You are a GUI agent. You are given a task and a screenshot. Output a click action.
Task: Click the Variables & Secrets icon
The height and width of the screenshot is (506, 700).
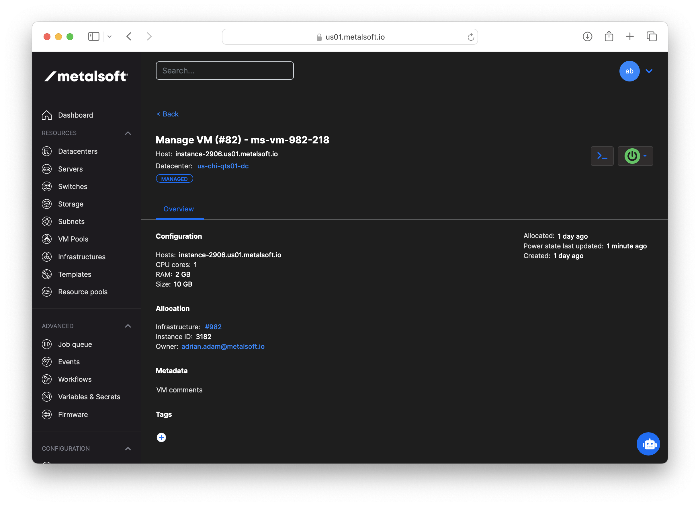click(x=47, y=397)
